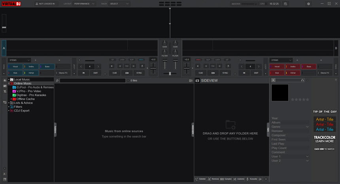This screenshot has width=340, height=184.
Task: Collapse the Online Music tree node
Action: pos(9,83)
